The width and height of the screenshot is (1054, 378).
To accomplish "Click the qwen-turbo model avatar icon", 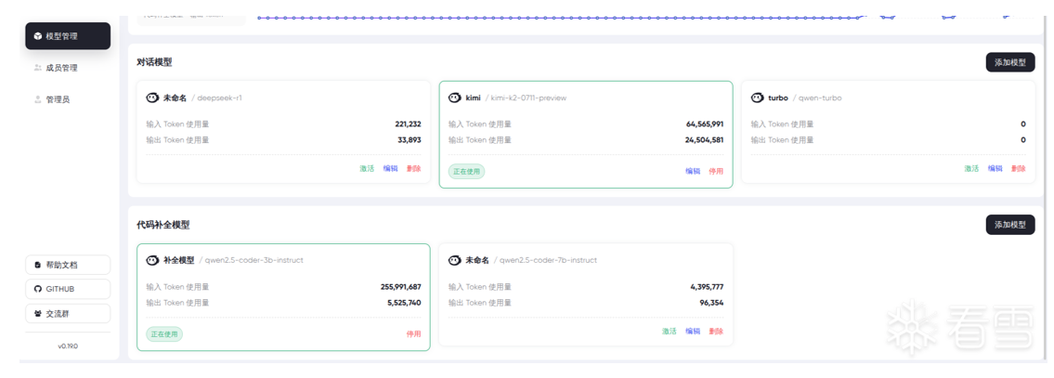I will pos(758,98).
